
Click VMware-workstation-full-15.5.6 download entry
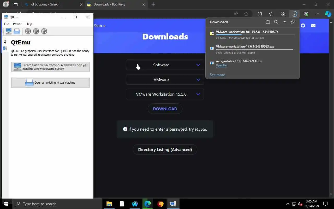(x=253, y=35)
